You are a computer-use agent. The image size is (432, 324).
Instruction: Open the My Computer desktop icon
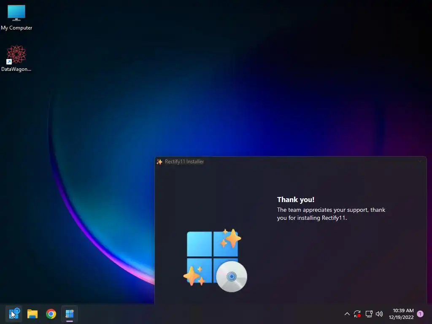tap(16, 17)
